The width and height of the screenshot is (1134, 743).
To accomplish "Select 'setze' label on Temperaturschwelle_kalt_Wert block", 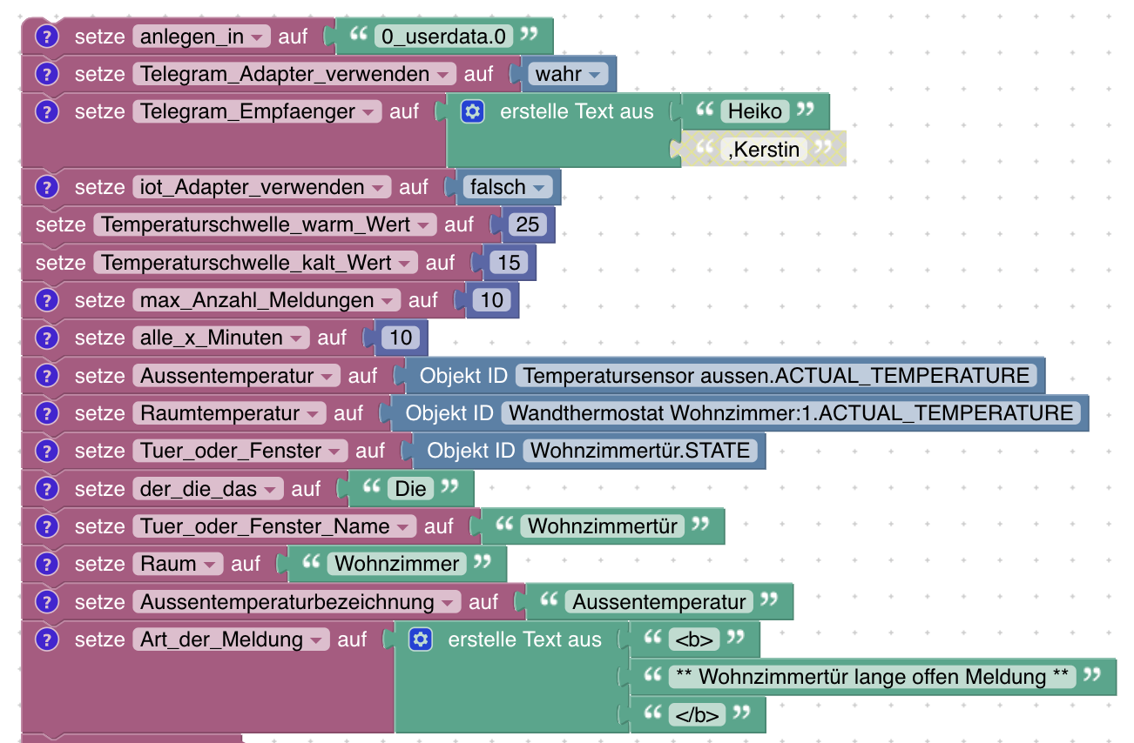I will (x=61, y=263).
